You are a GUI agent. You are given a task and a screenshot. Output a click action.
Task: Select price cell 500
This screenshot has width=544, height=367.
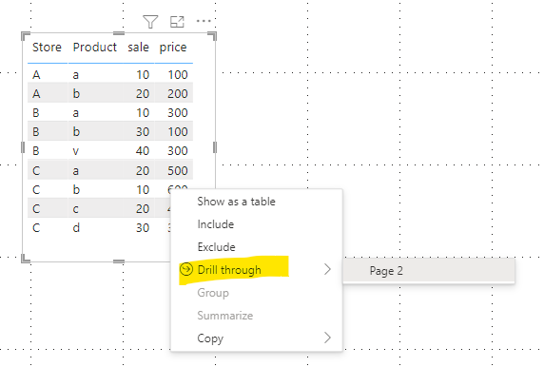[177, 170]
